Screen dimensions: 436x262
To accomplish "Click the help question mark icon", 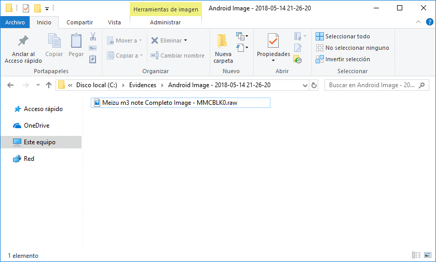I will coord(429,22).
